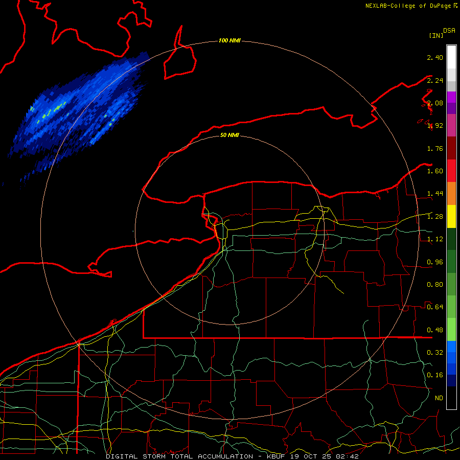Image resolution: width=460 pixels, height=460 pixels.
Task: Click the 02:42 timestamp in the caption
Action: [348, 456]
